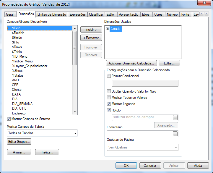Click the < Remover button
Image resolution: width=213 pixels, height=173 pixels.
(x=91, y=38)
